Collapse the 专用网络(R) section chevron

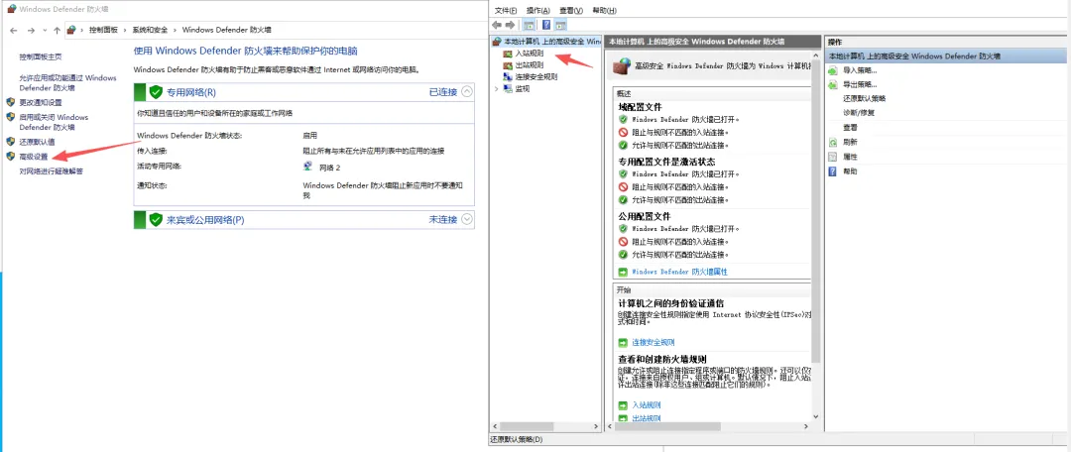tap(467, 91)
